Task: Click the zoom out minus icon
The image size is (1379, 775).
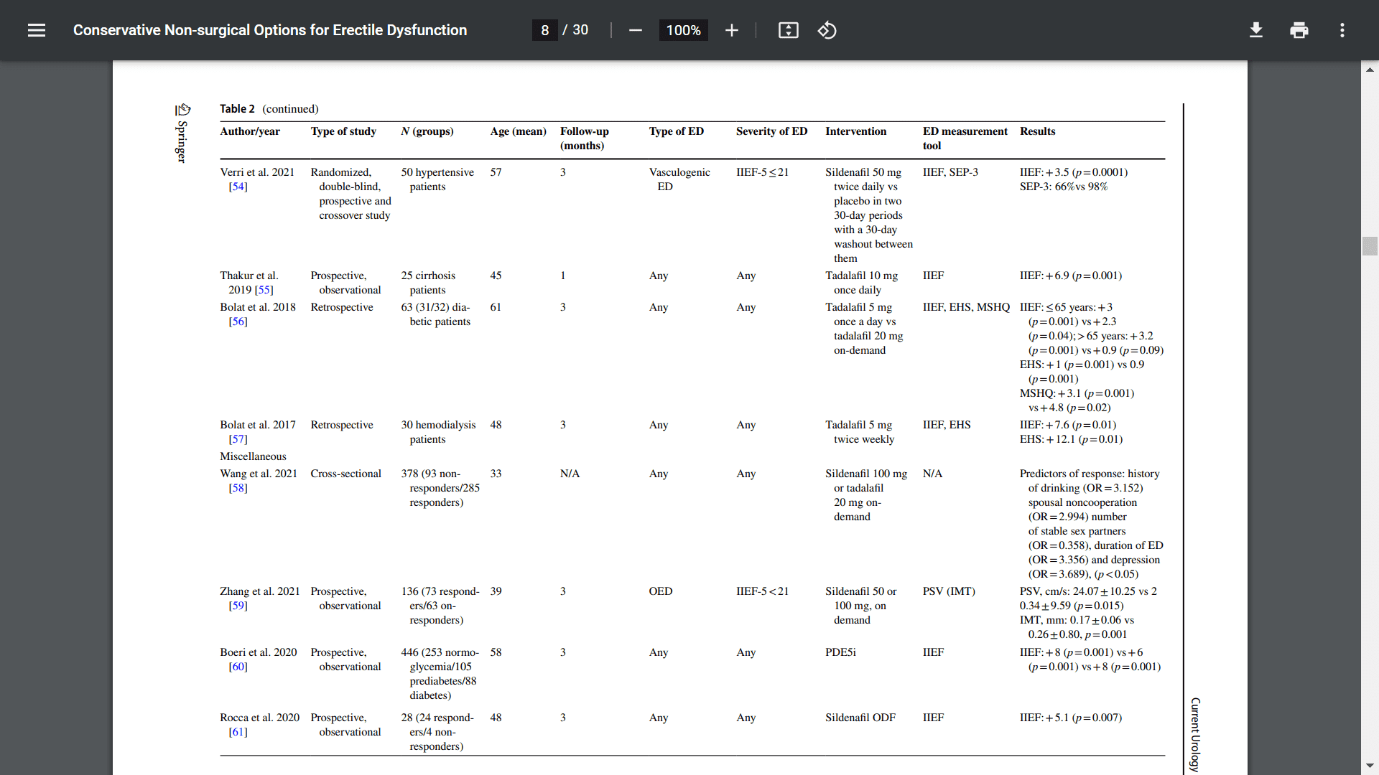Action: [x=635, y=30]
